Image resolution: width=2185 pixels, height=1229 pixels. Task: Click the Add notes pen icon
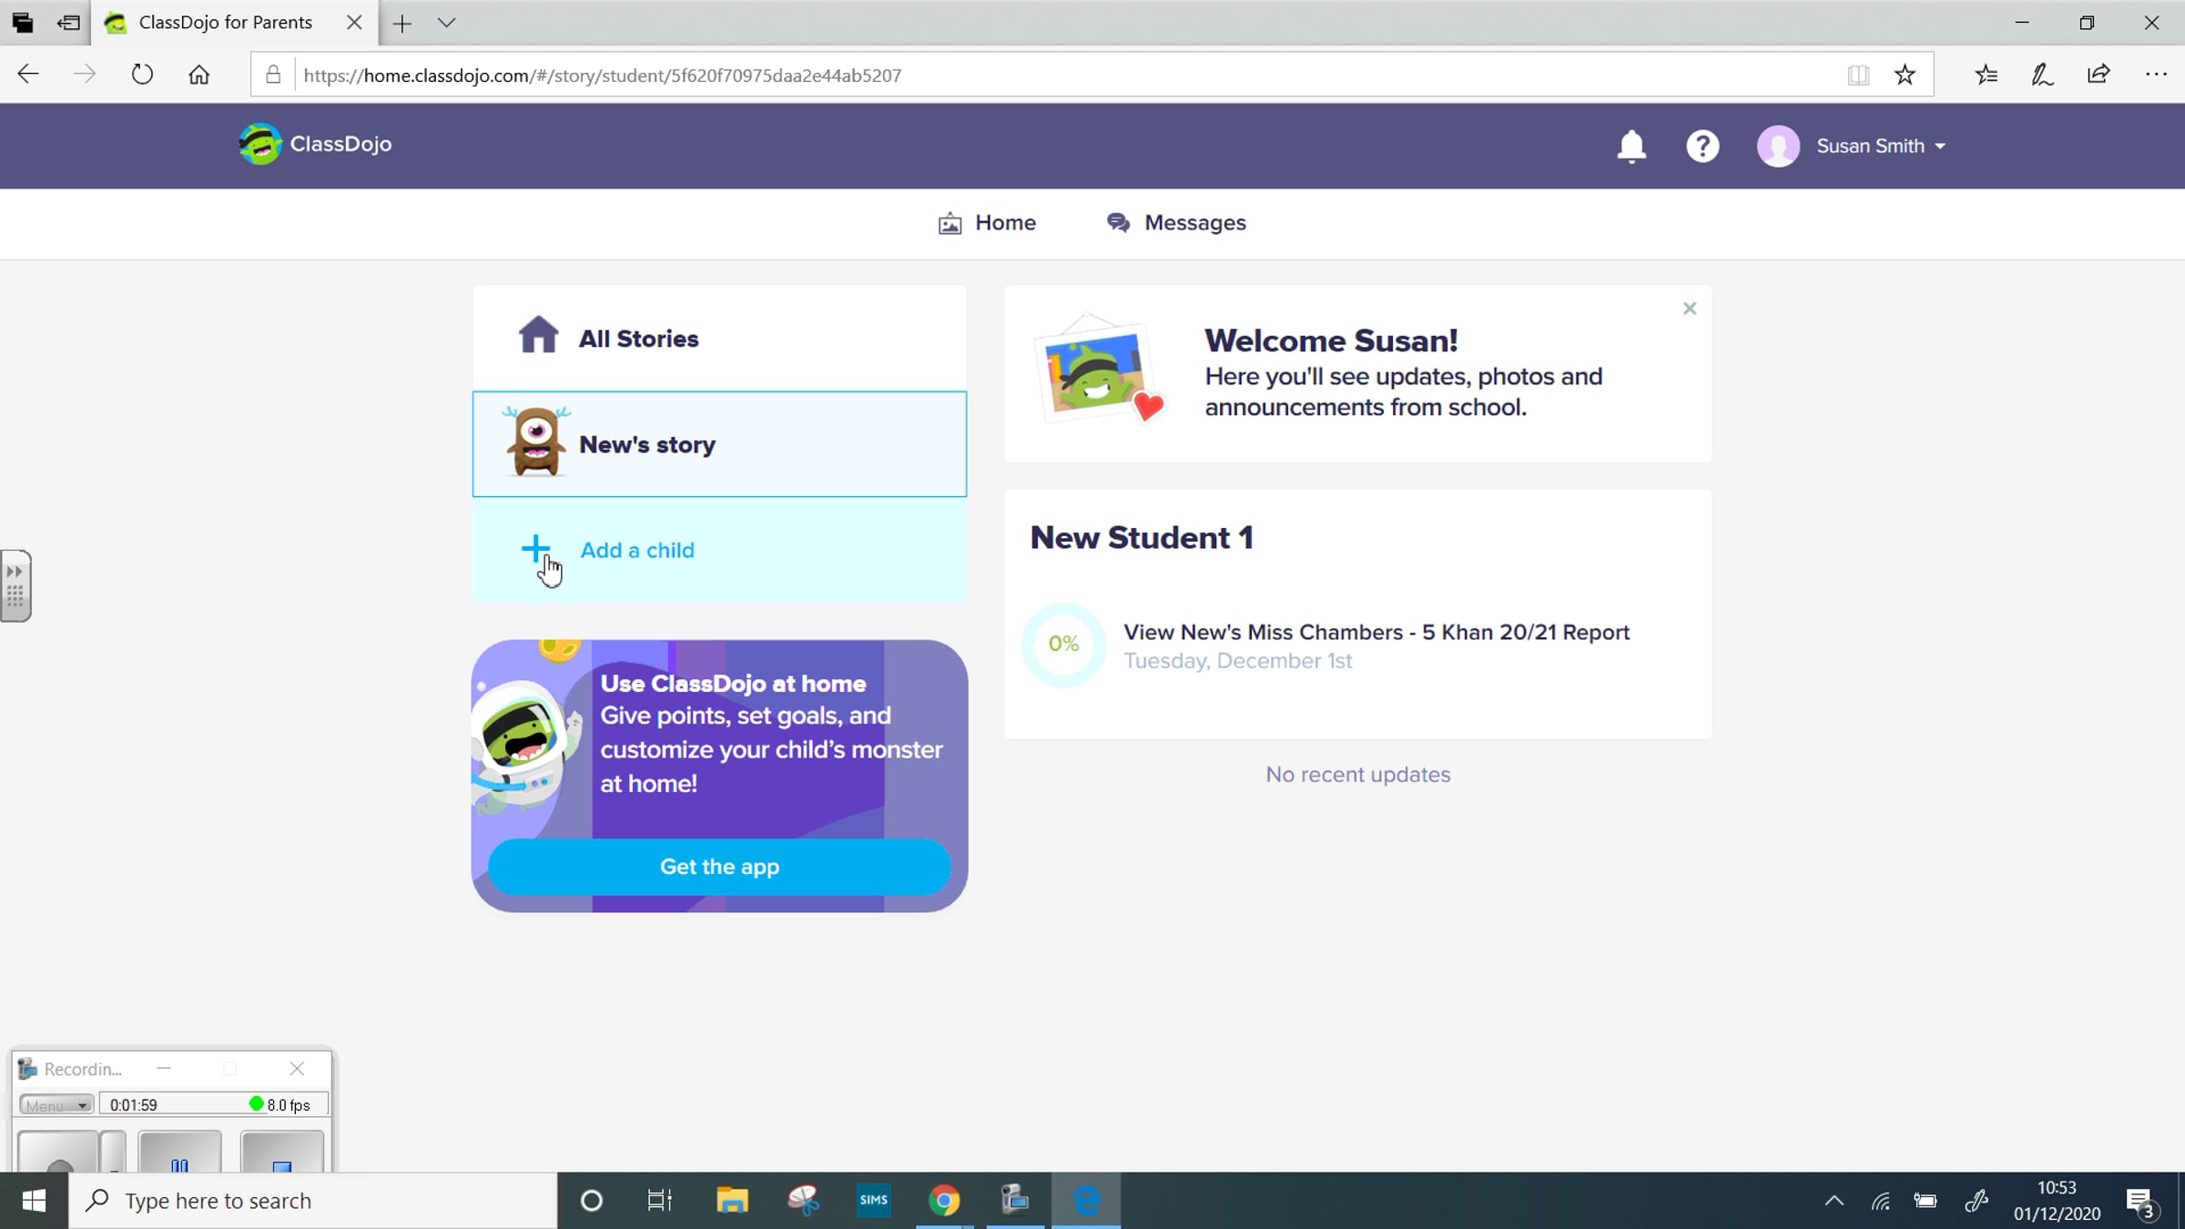[2042, 75]
